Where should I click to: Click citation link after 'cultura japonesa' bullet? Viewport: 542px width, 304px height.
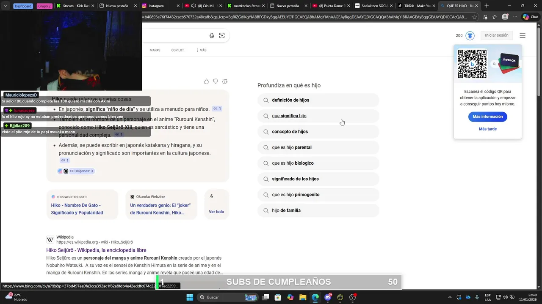(x=64, y=160)
